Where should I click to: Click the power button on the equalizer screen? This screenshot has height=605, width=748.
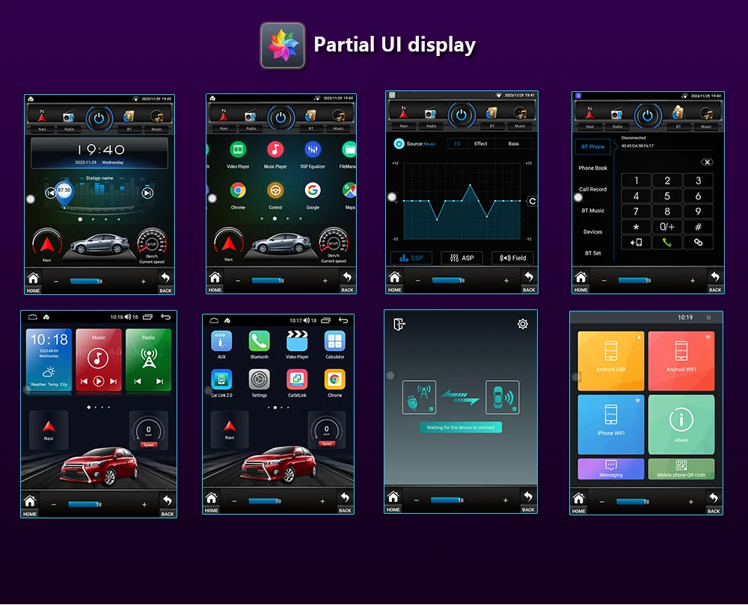point(461,115)
